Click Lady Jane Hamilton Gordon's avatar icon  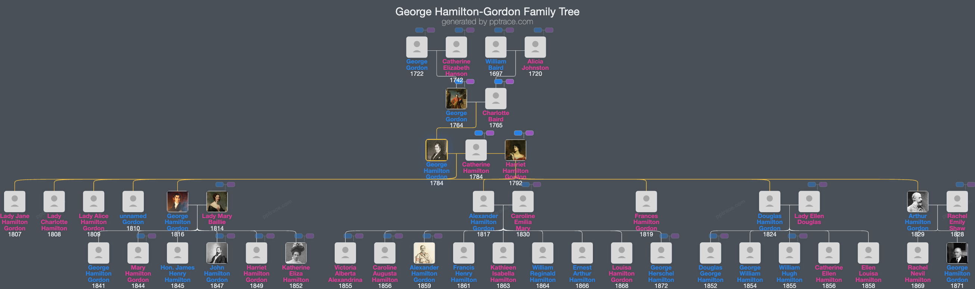[x=15, y=201]
